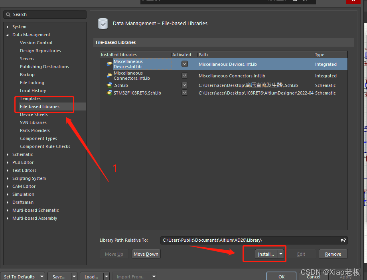Select File-based Libraries in the tree
This screenshot has width=367, height=280.
point(40,106)
